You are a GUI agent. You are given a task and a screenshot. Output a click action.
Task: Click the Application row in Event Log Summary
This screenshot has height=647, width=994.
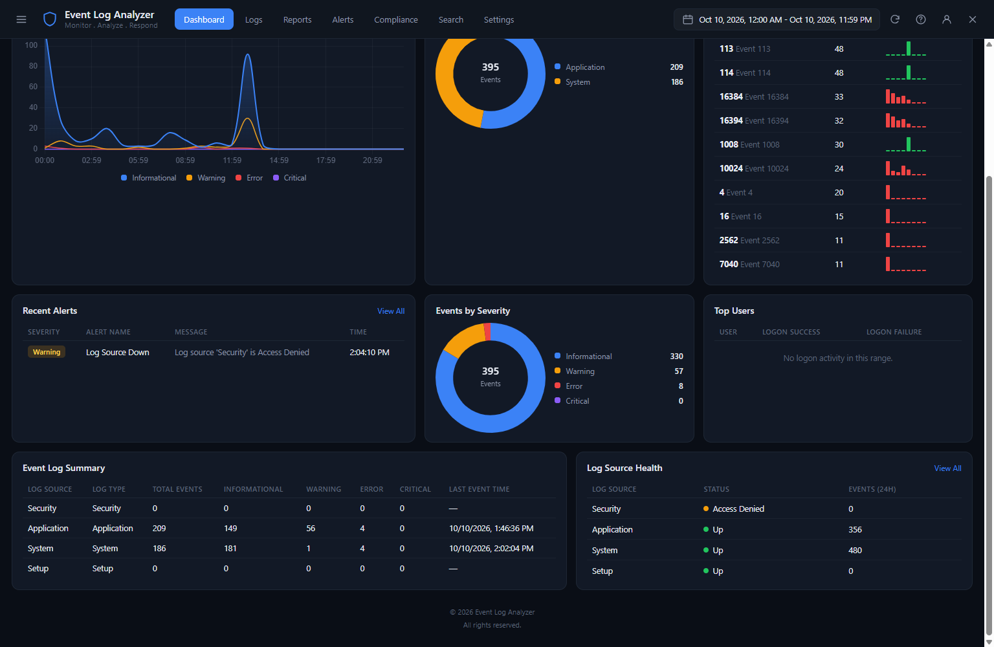coord(289,529)
